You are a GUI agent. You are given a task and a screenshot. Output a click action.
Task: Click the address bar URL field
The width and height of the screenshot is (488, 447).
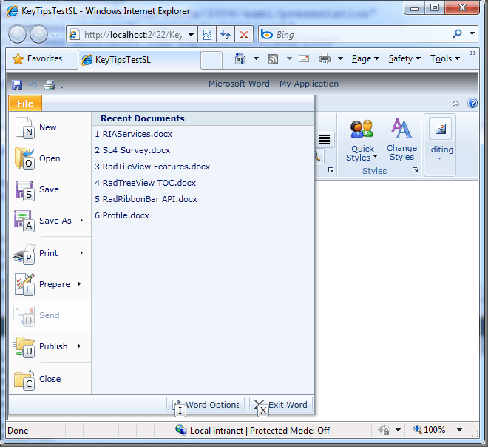(x=133, y=34)
